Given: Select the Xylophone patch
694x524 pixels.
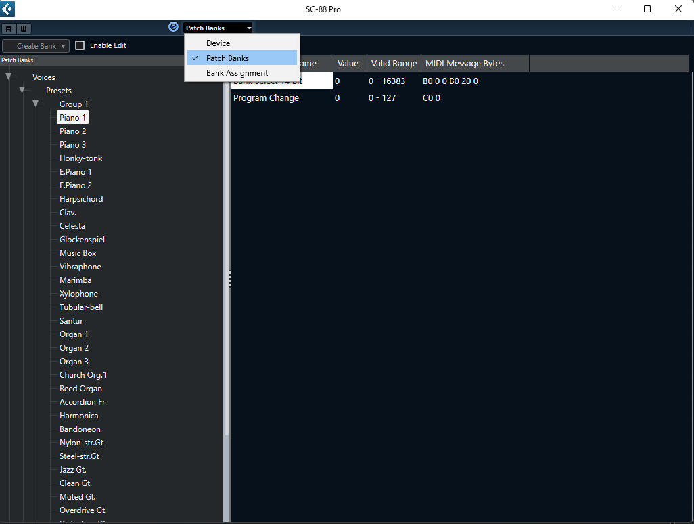Looking at the screenshot, I should 78,294.
